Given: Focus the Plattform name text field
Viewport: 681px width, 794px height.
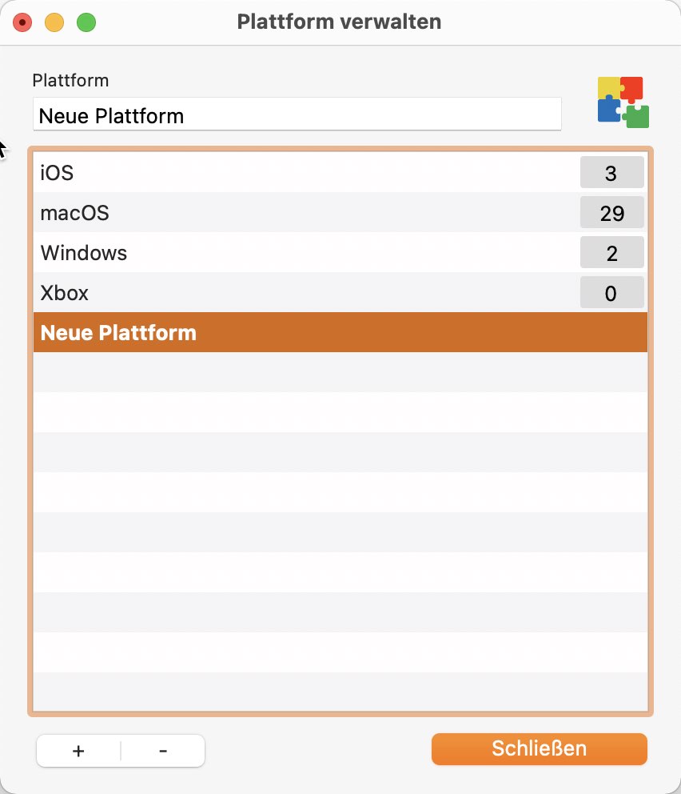Looking at the screenshot, I should click(x=297, y=114).
